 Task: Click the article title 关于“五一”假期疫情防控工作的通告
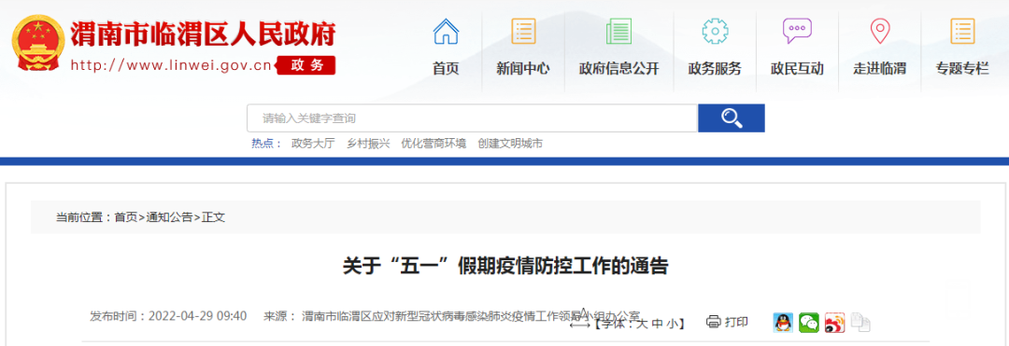(505, 266)
